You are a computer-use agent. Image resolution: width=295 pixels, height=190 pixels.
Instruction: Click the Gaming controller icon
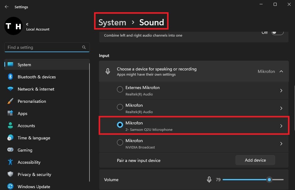(10, 150)
